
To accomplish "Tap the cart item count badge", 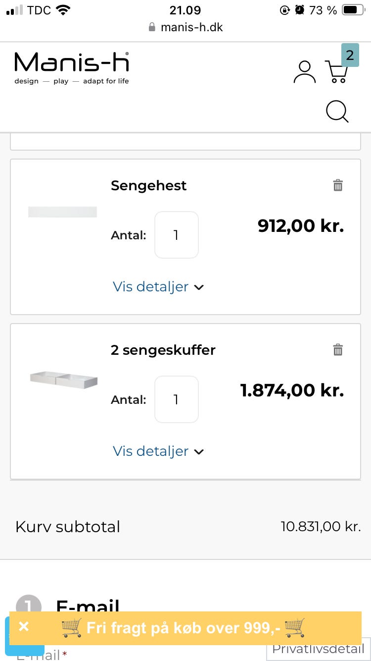I will click(350, 55).
